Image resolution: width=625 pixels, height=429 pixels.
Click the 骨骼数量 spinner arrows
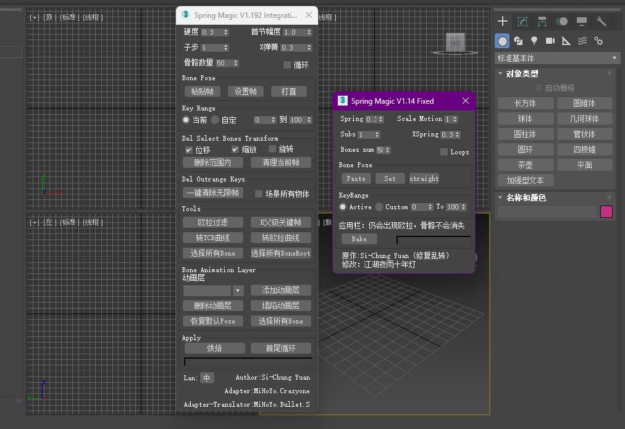coord(236,63)
